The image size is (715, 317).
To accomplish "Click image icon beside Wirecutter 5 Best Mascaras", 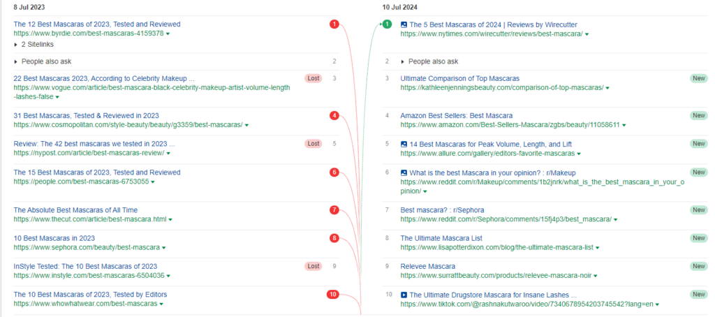I will coord(404,24).
